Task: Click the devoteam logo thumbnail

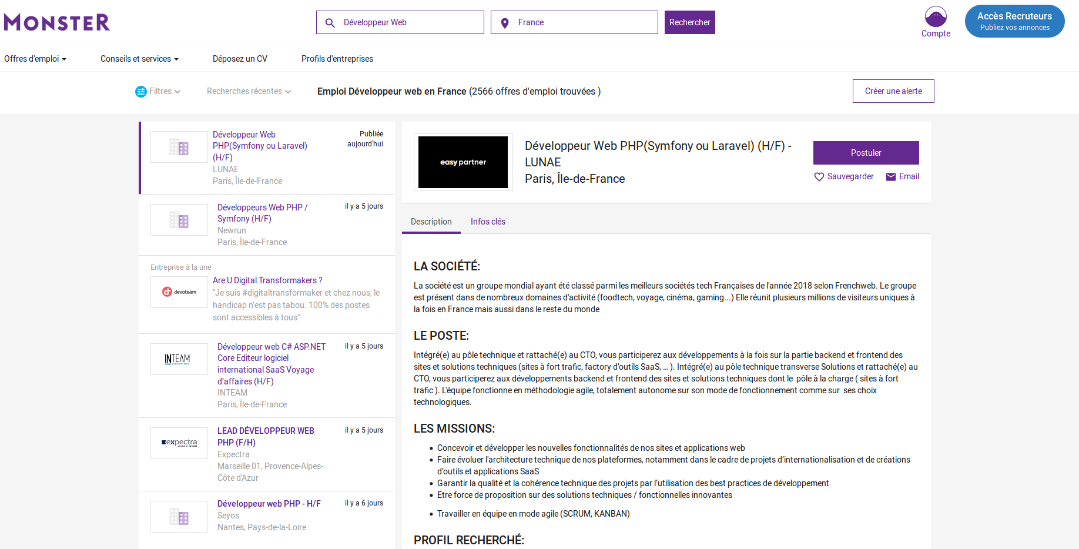Action: click(x=179, y=292)
